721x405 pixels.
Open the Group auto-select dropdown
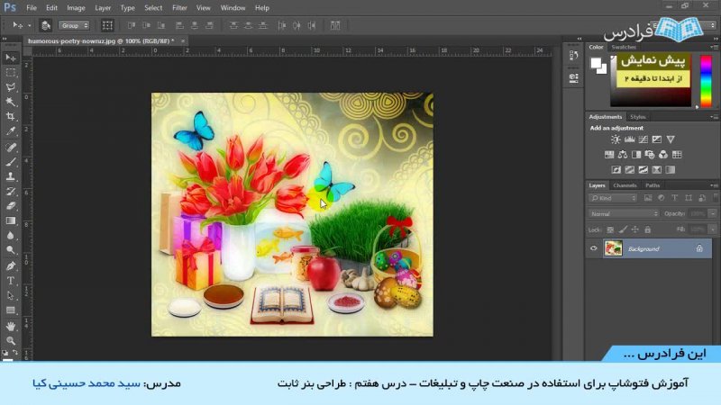coord(72,25)
